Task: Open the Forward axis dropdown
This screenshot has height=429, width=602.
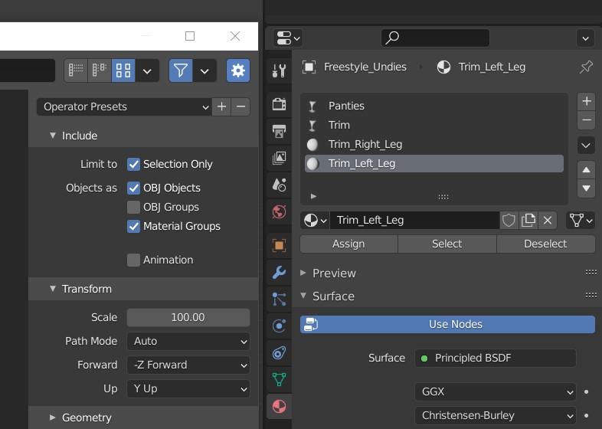Action: 188,365
